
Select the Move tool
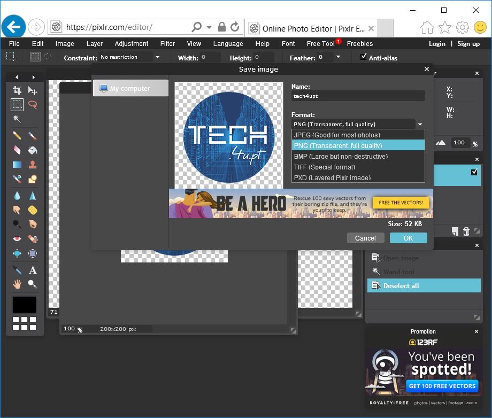pyautogui.click(x=33, y=91)
